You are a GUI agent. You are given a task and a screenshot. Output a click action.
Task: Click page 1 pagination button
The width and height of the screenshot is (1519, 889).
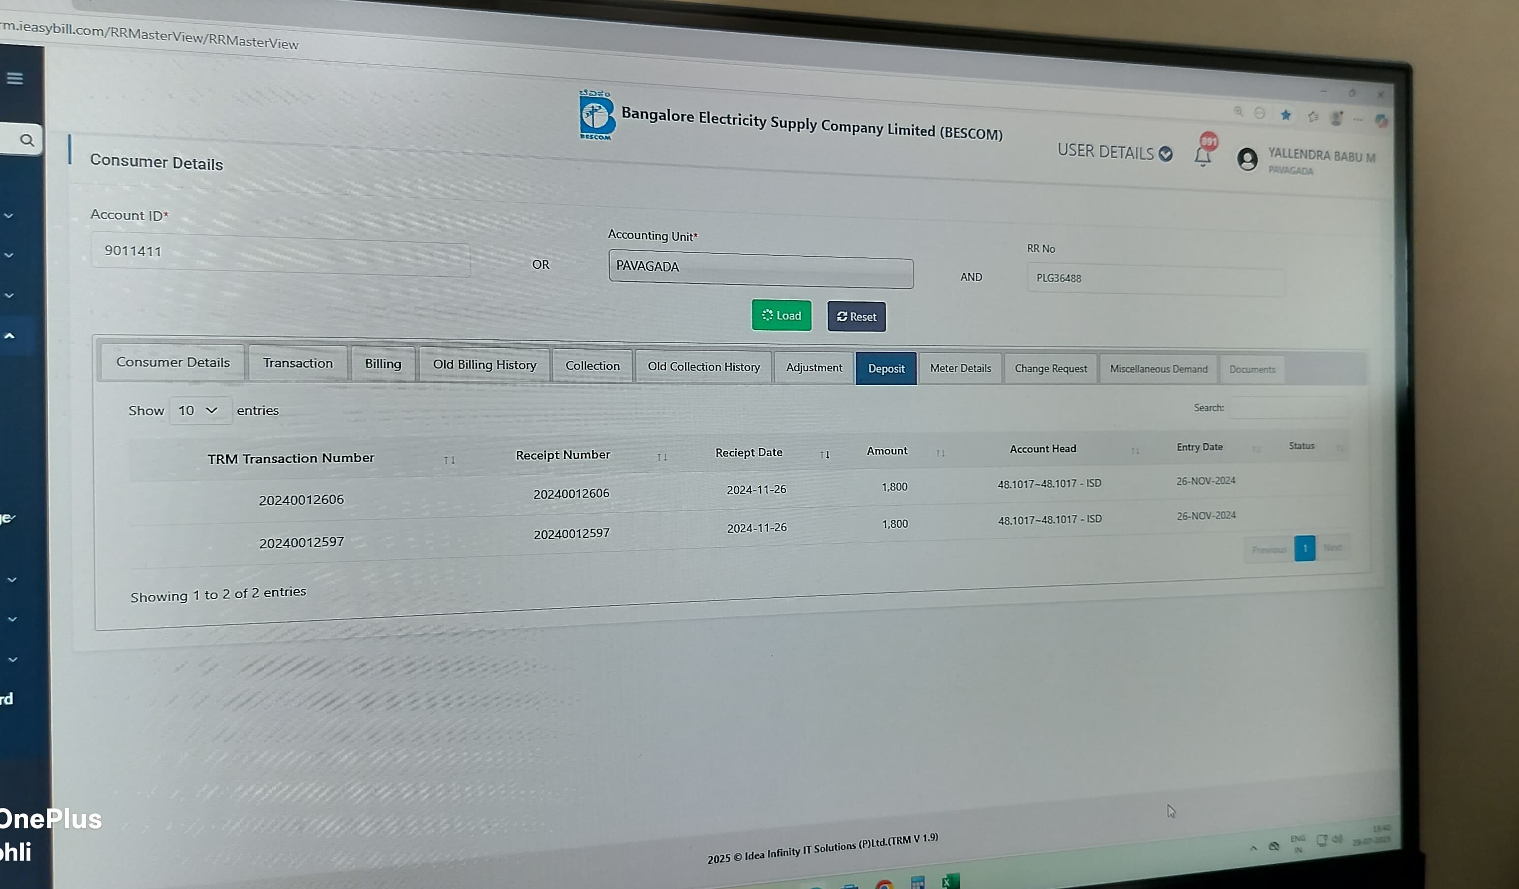[1305, 548]
